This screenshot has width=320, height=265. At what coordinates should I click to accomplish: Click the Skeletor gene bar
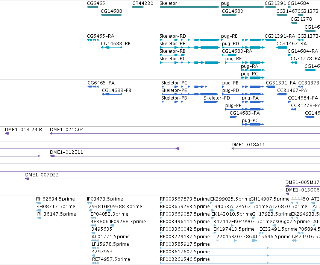pyautogui.click(x=190, y=7)
